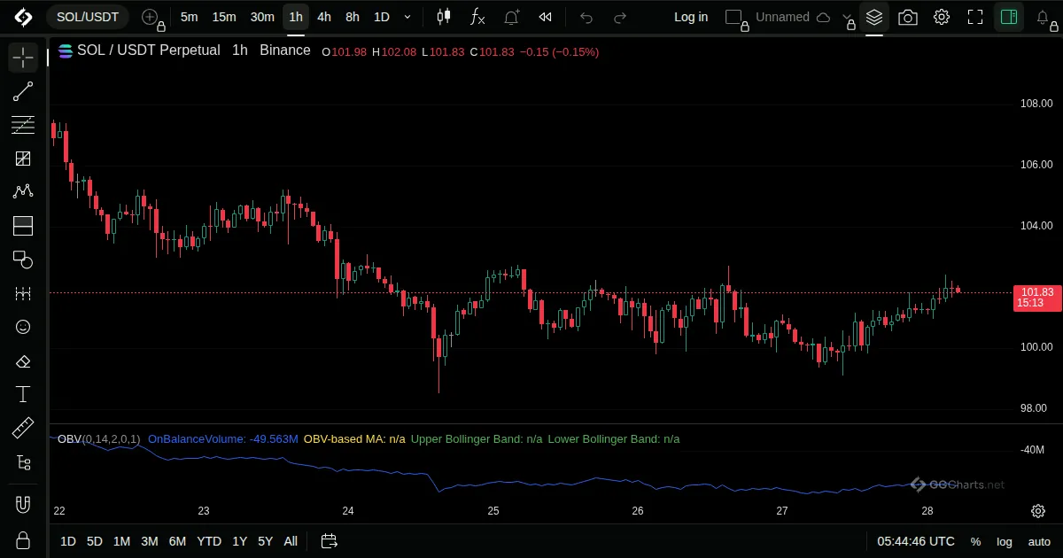This screenshot has width=1063, height=558.
Task: Take a chart snapshot with camera icon
Action: click(908, 17)
